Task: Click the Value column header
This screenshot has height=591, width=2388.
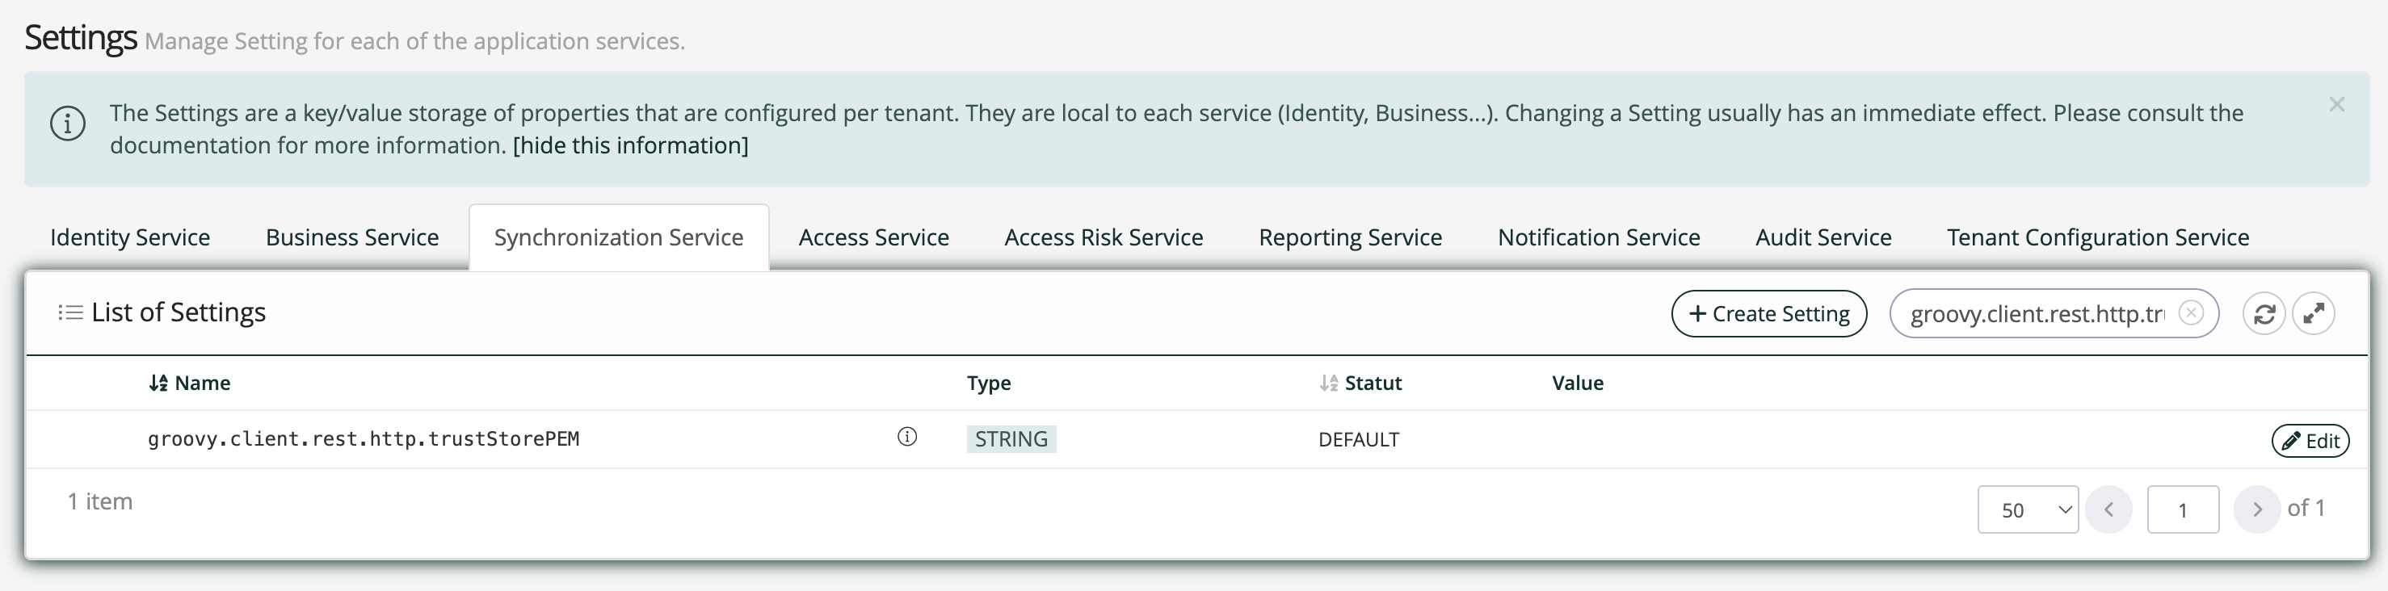Action: click(x=1578, y=383)
